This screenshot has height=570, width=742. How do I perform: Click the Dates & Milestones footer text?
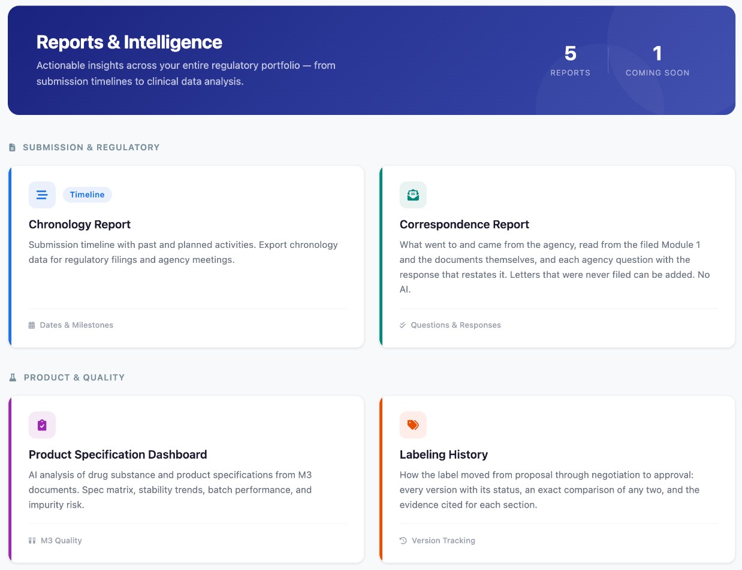pos(77,325)
